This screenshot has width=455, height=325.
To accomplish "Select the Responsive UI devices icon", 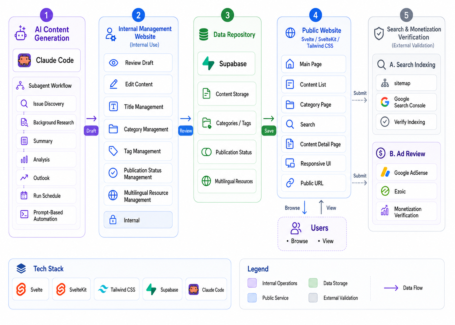I will coord(290,163).
